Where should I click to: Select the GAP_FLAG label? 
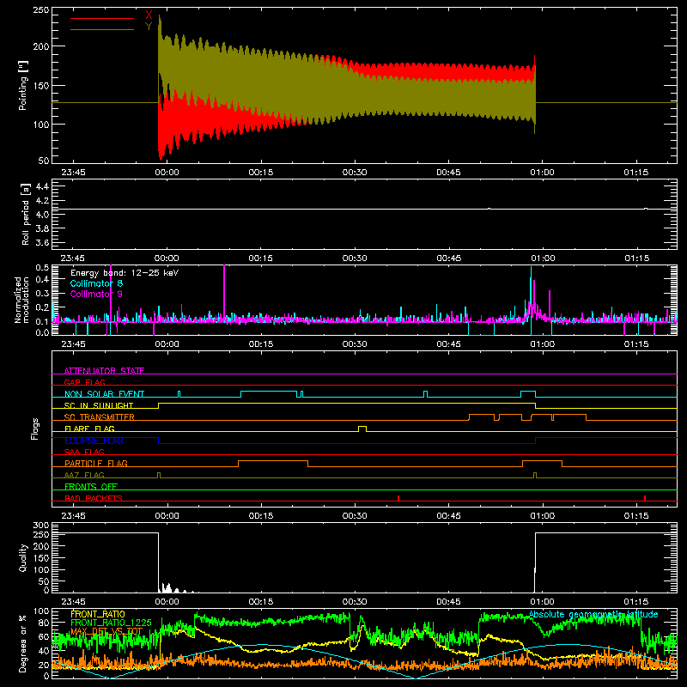(84, 382)
